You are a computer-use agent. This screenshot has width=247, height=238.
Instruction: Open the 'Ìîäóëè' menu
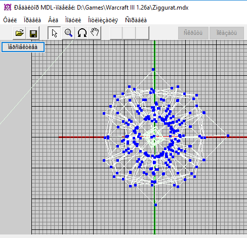pos(73,20)
